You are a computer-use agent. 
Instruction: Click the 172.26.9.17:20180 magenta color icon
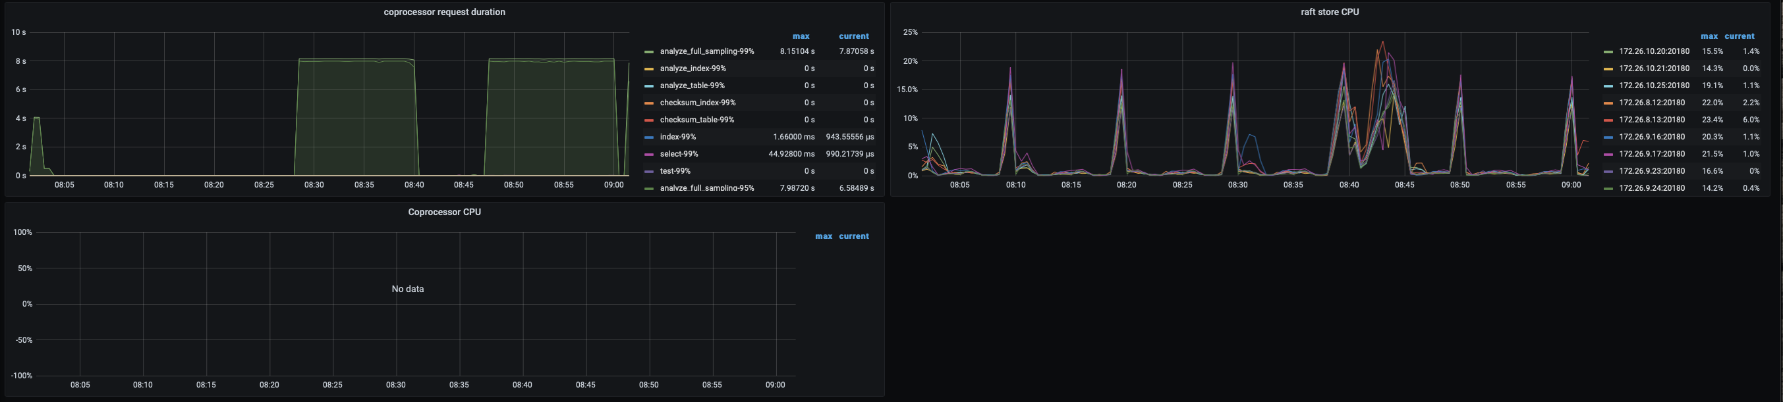pyautogui.click(x=1608, y=155)
